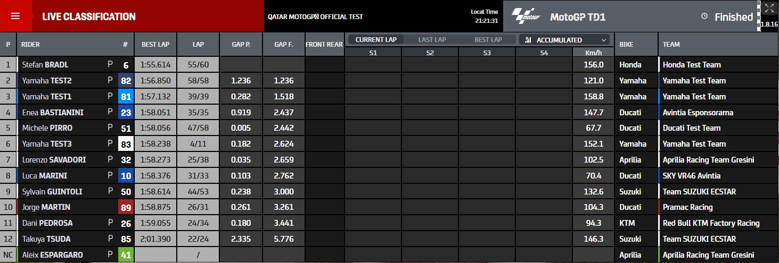Click lap count 4/11

point(198,144)
